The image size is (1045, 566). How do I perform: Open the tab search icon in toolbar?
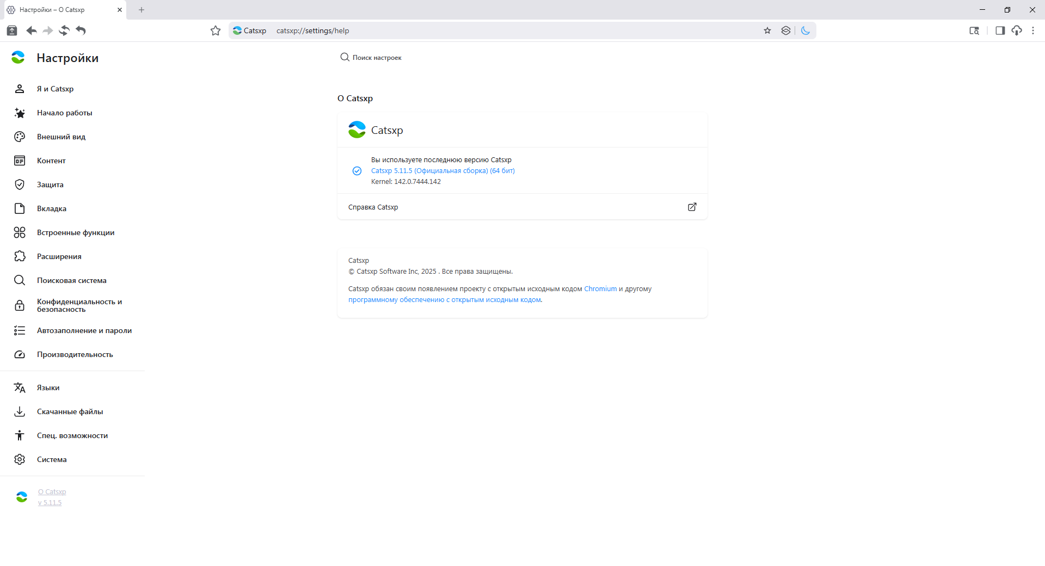(974, 30)
